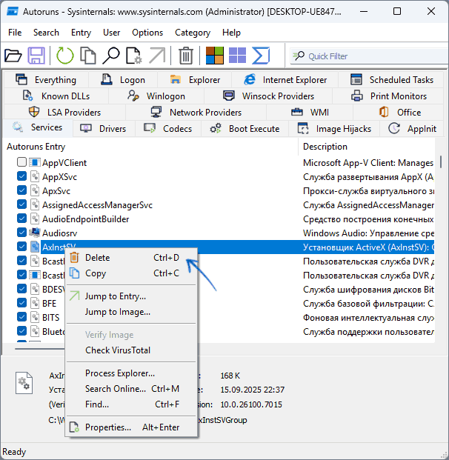Click the Open folder toolbar icon
This screenshot has height=460, width=449.
tap(13, 56)
